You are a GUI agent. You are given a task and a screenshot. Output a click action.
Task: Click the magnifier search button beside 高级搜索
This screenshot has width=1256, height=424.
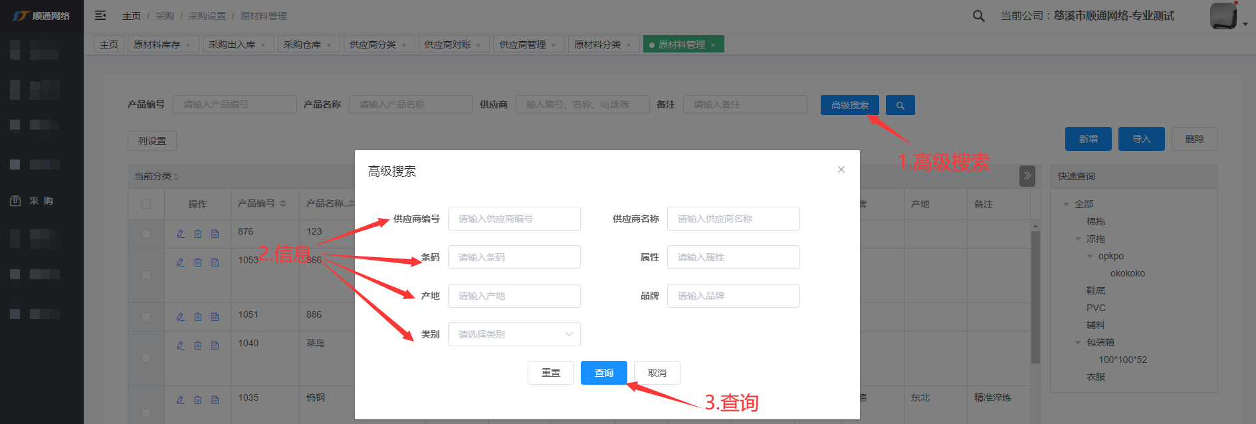900,105
